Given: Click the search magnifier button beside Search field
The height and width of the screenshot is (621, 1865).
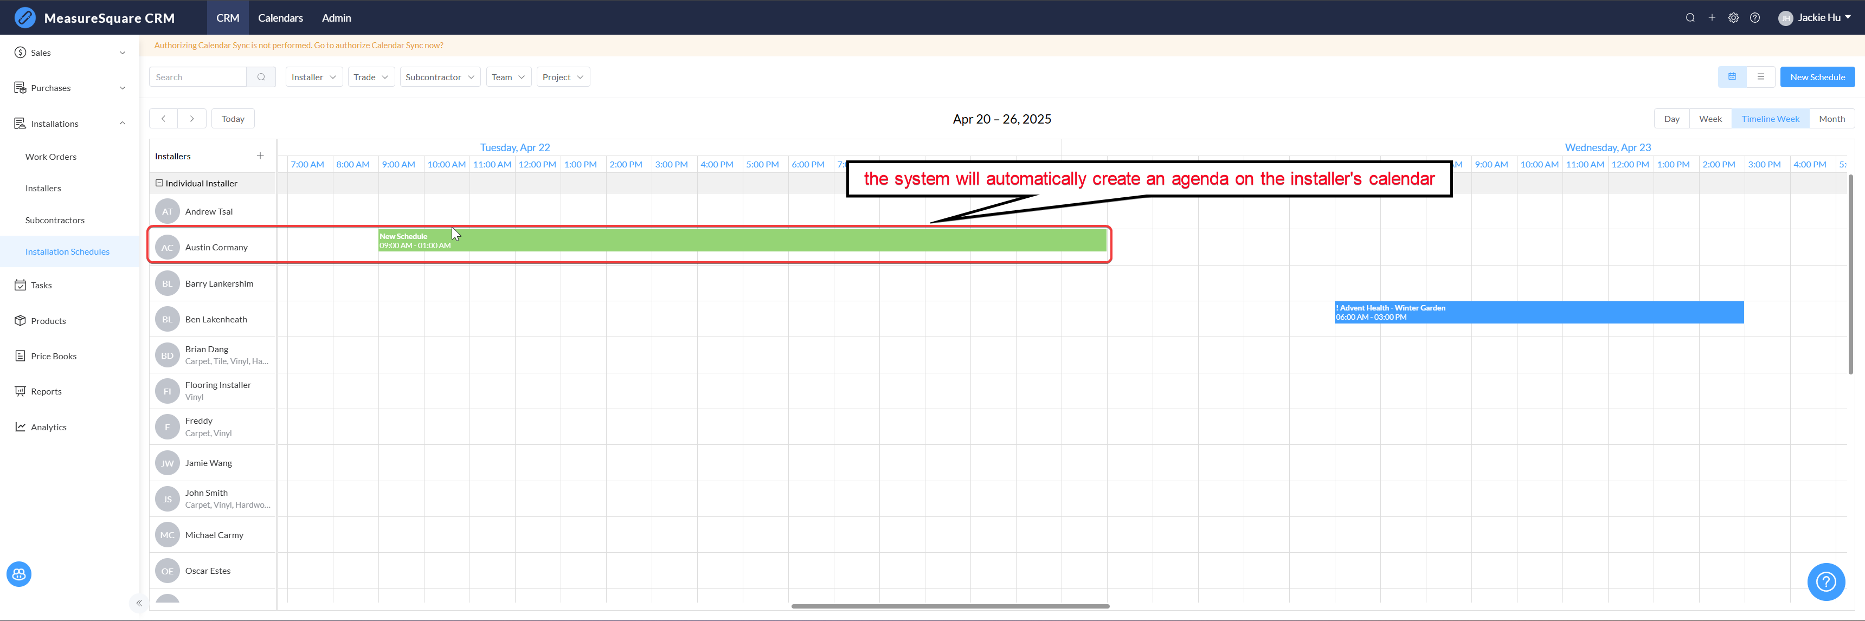Looking at the screenshot, I should point(261,77).
